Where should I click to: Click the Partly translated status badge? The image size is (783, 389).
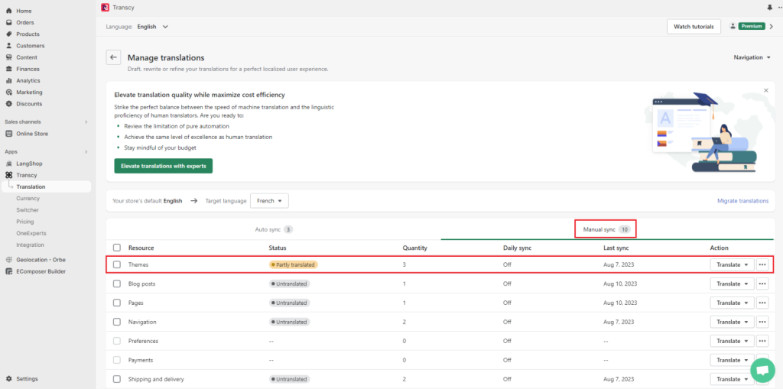coord(294,264)
